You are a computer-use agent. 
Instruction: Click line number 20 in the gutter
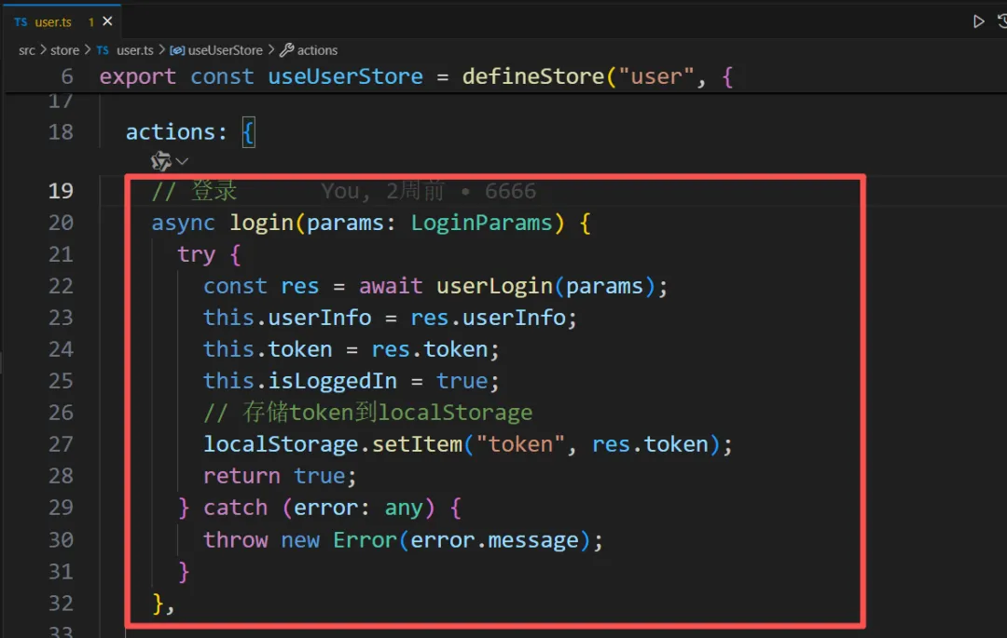click(61, 223)
